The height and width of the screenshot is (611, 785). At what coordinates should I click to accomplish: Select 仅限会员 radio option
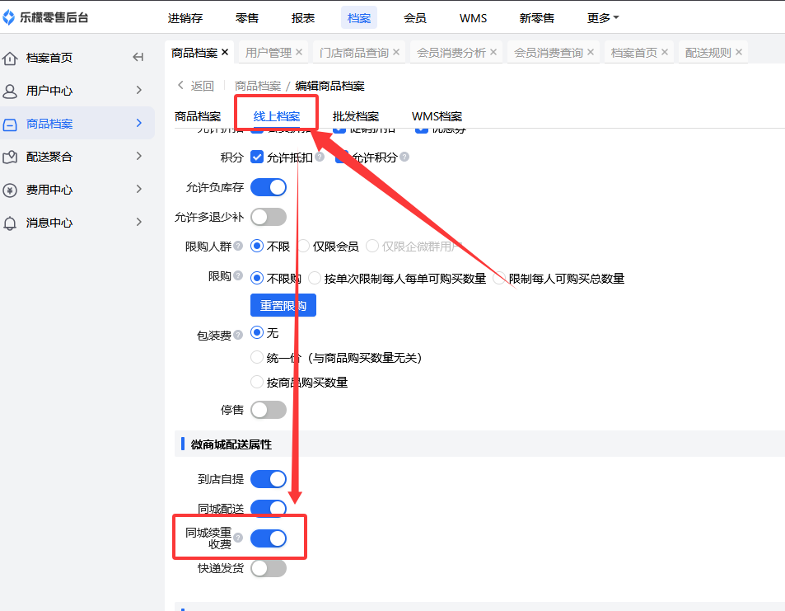303,246
